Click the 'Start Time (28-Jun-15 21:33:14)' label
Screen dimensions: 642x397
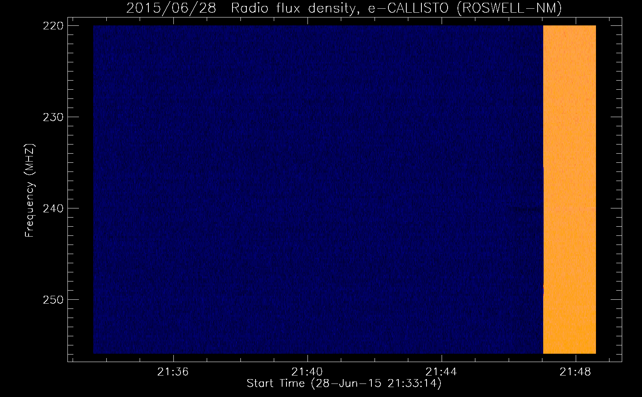pyautogui.click(x=344, y=384)
